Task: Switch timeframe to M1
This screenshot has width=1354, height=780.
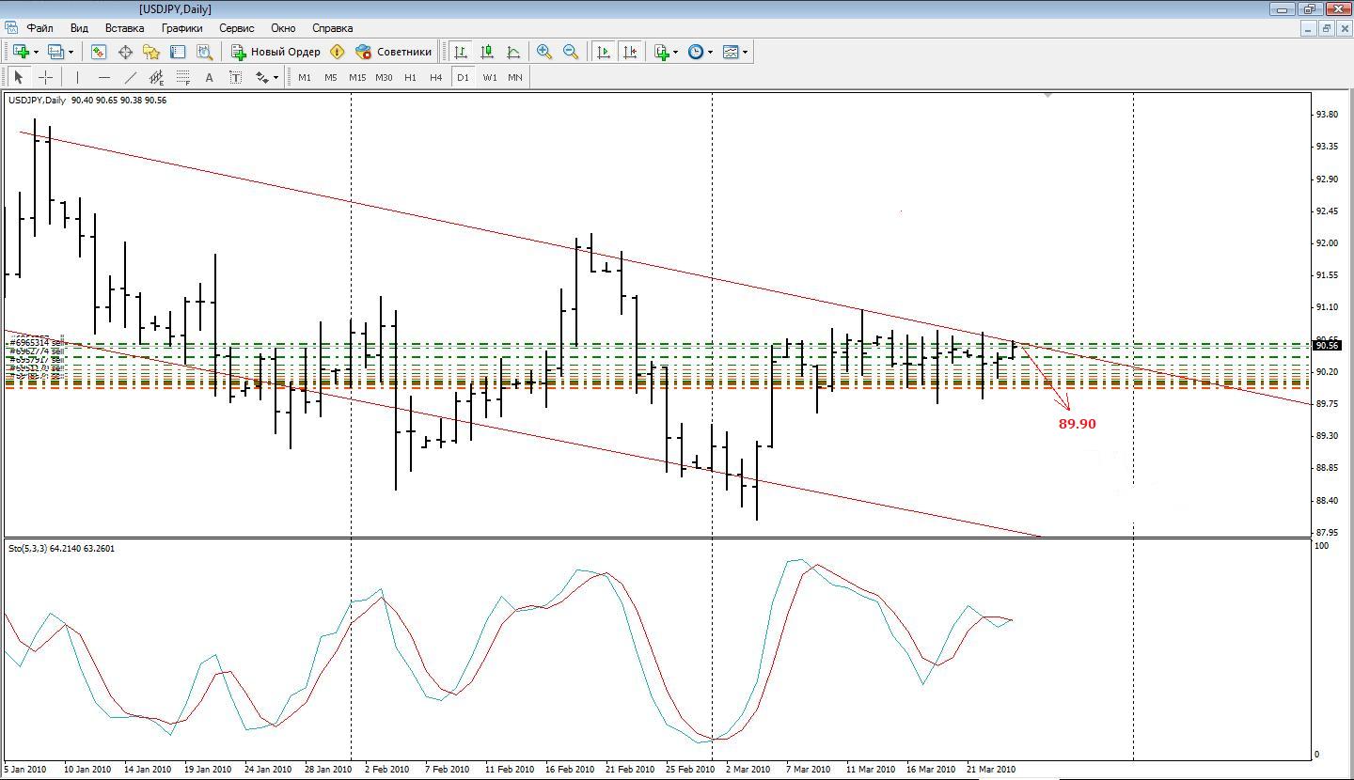Action: pos(305,77)
